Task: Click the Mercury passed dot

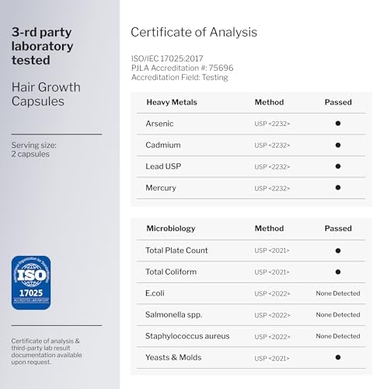Action: pyautogui.click(x=338, y=187)
